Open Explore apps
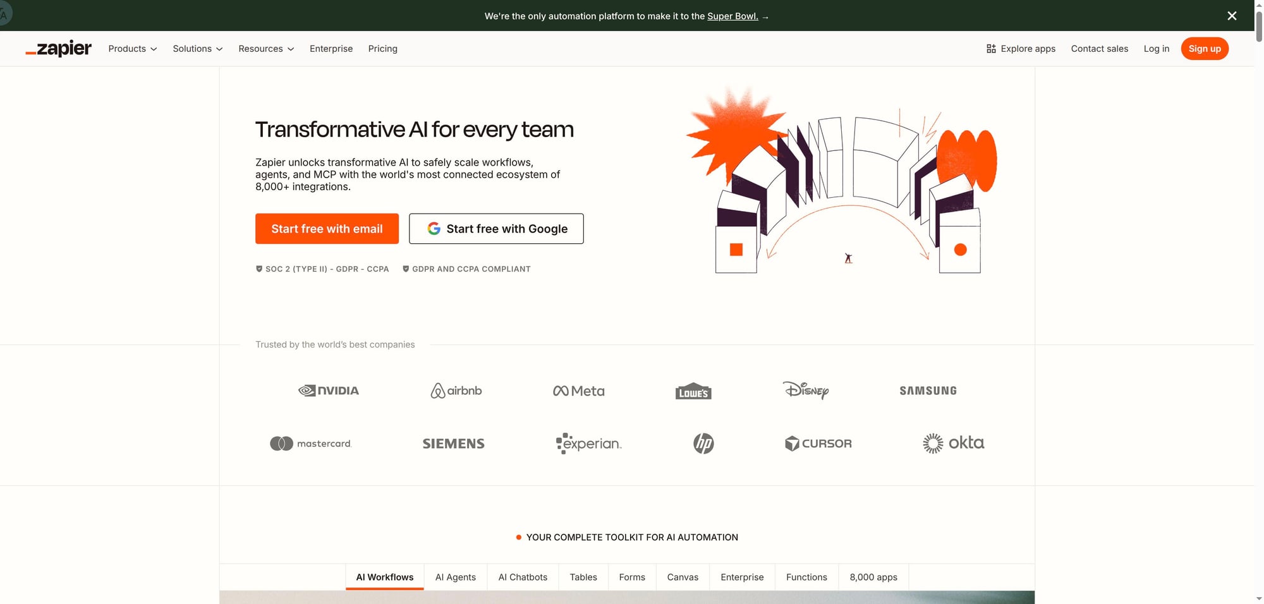 [1020, 49]
